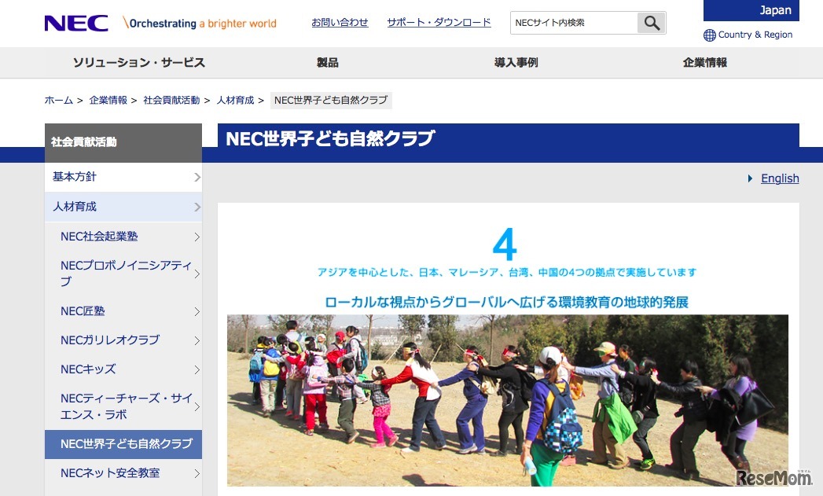Click the current breadcrumb NEC世界子ども自然クラブ

pos(331,101)
